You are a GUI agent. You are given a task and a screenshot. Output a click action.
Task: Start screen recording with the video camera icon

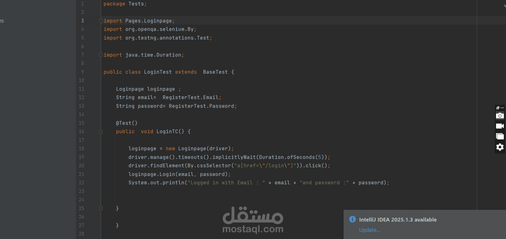point(500,126)
